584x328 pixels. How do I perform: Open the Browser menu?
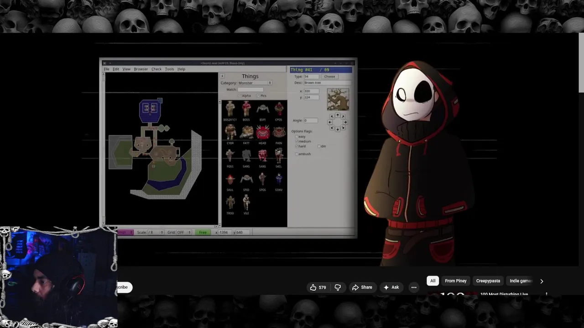click(x=141, y=69)
